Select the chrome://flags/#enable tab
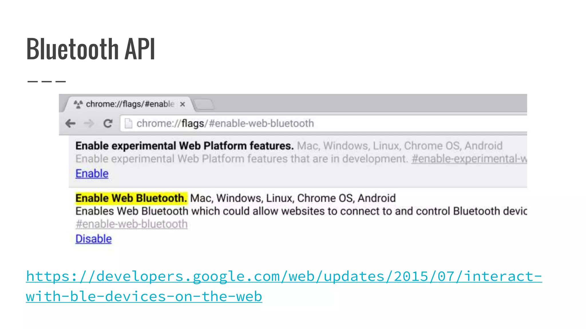This screenshot has height=329, width=586. pyautogui.click(x=130, y=104)
